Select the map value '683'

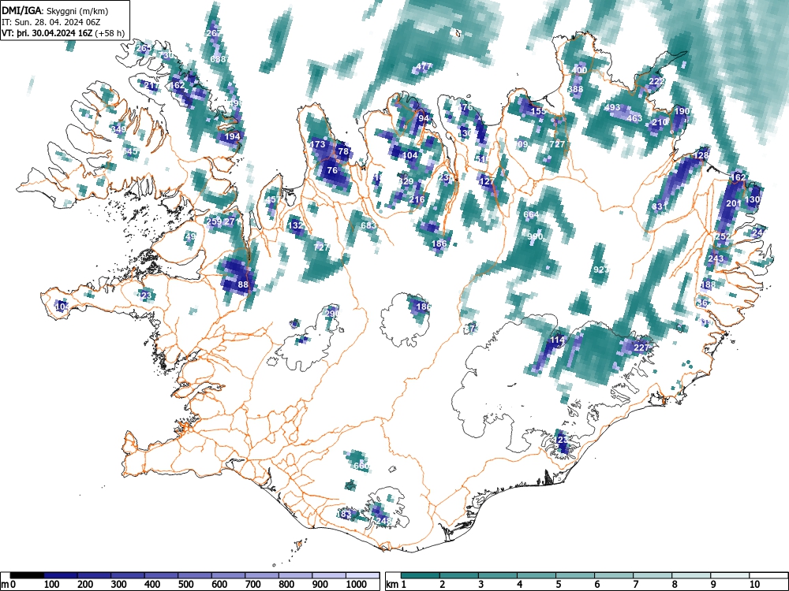tap(368, 225)
